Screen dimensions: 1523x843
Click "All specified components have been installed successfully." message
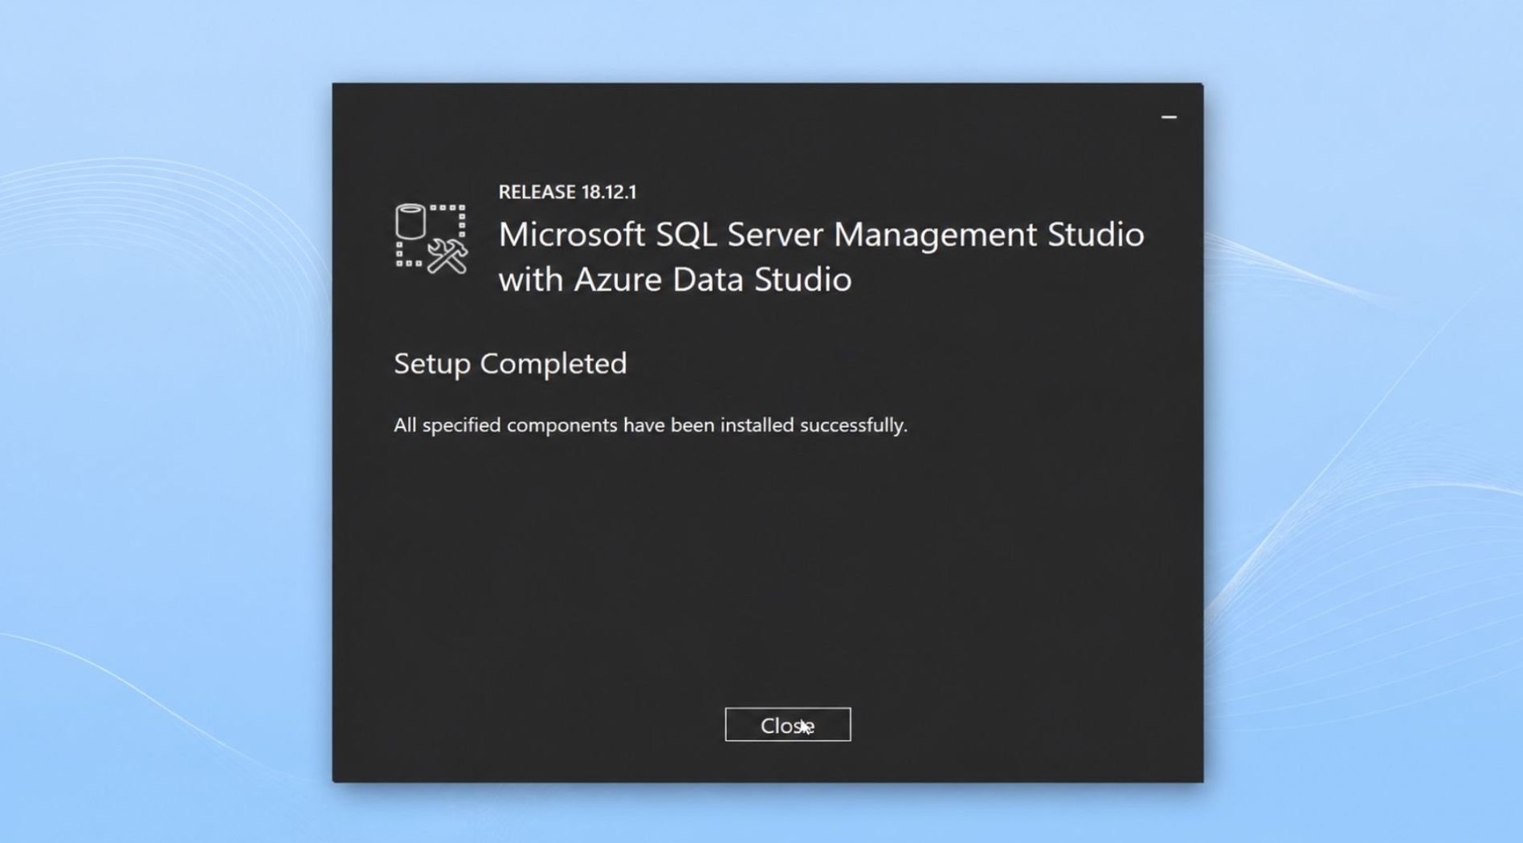click(650, 425)
